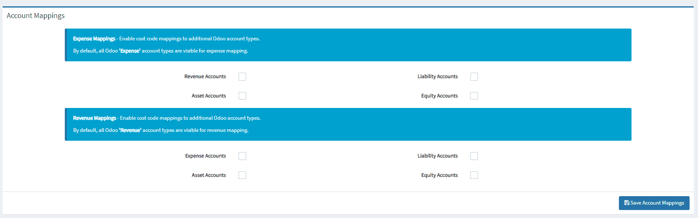Click Liability Accounts label in Expense Mappings section
The width and height of the screenshot is (698, 218).
point(438,76)
